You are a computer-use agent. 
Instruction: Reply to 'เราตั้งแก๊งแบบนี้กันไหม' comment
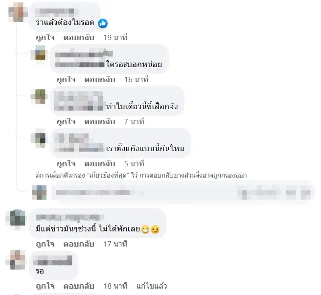pyautogui.click(x=100, y=164)
